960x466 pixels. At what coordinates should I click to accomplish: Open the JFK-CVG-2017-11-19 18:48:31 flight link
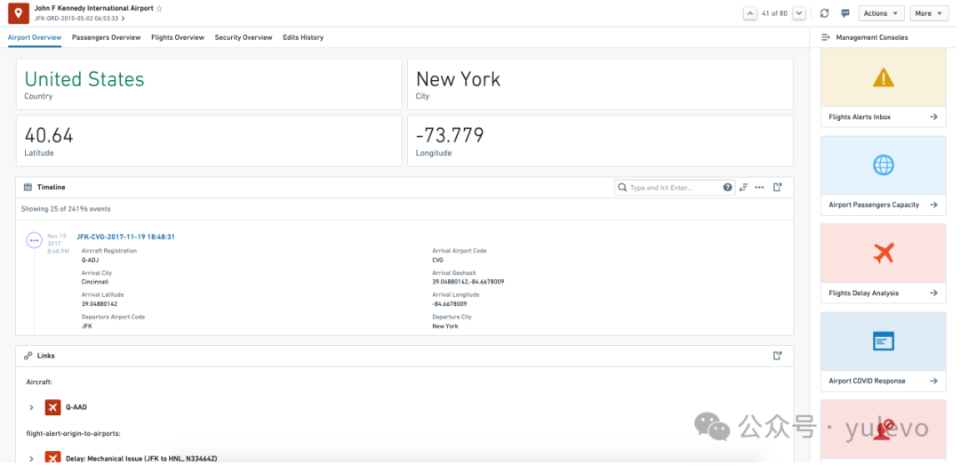tap(125, 237)
